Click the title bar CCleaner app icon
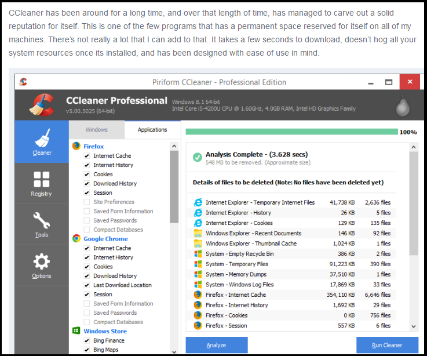The height and width of the screenshot is (356, 427). 23,82
